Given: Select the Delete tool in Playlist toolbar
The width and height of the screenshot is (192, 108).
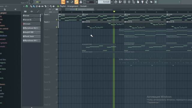Looking at the screenshot, I should (37, 6).
